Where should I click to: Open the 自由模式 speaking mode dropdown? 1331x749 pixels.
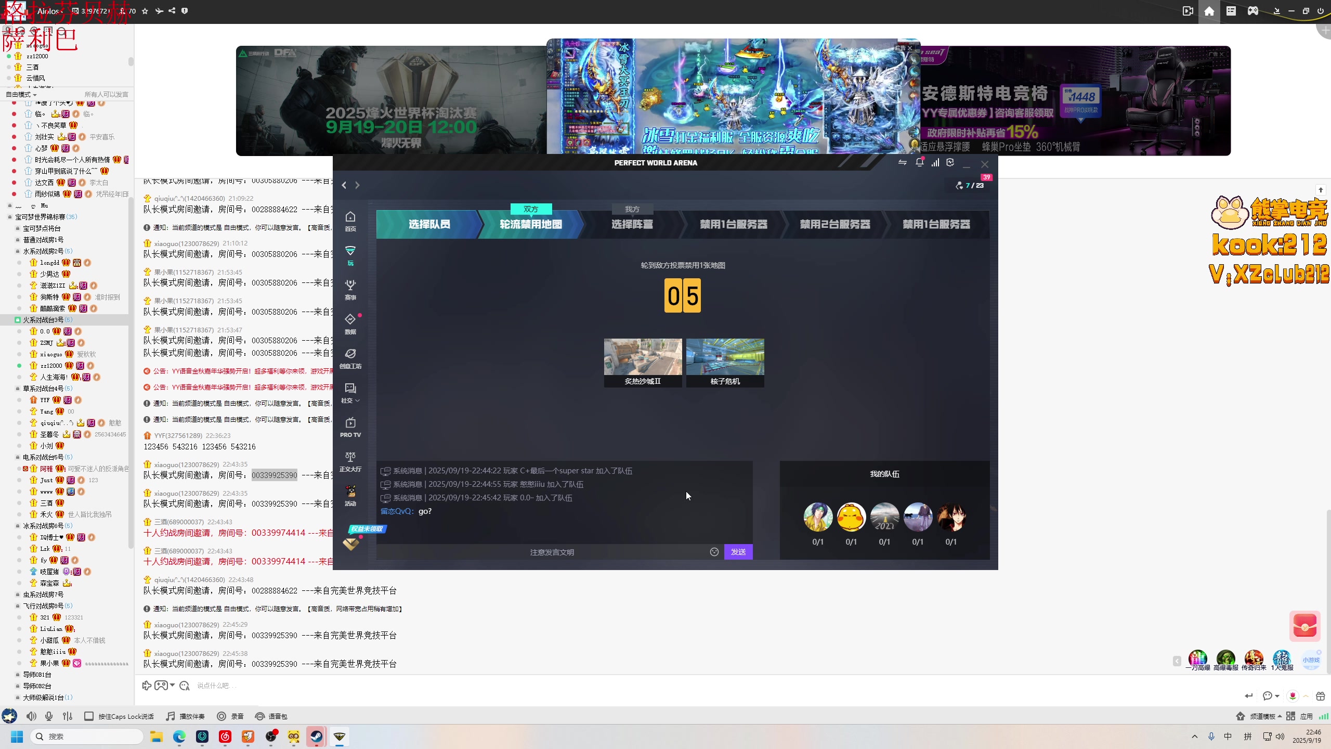click(x=21, y=95)
